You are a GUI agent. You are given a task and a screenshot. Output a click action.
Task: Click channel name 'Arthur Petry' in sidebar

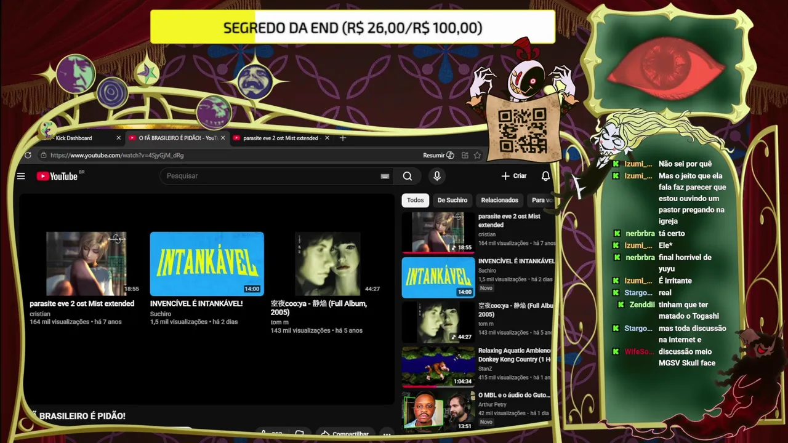[494, 404]
